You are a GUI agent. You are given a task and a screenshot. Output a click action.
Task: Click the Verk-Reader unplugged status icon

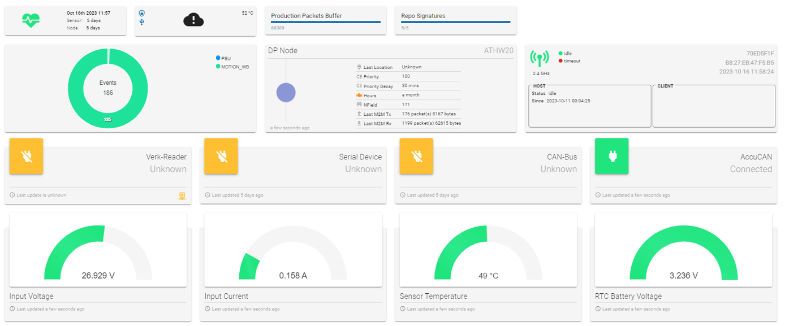[x=27, y=155]
